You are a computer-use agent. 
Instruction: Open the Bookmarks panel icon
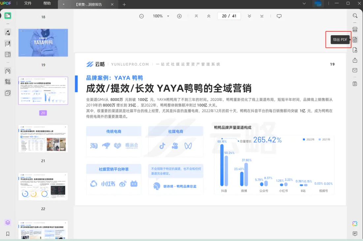8,234
